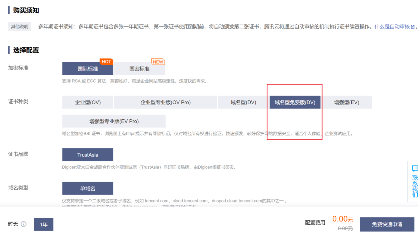The width and height of the screenshot is (420, 237).
Task: Click the 域名类型 label
Action: click(x=18, y=188)
